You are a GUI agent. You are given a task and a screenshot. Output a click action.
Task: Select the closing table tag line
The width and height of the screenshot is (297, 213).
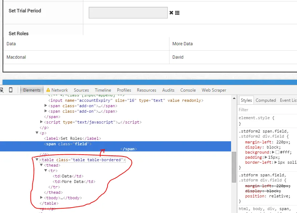click(x=49, y=203)
